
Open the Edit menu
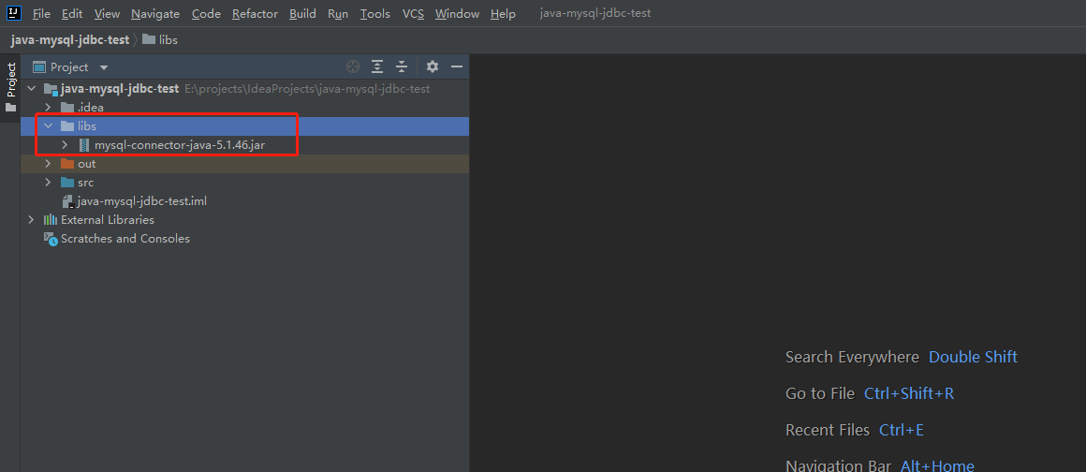tap(72, 14)
